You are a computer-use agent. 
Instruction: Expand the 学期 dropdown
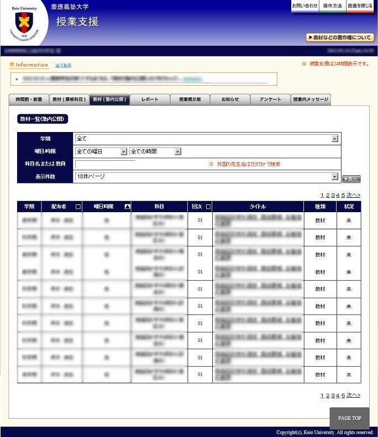[x=334, y=139]
